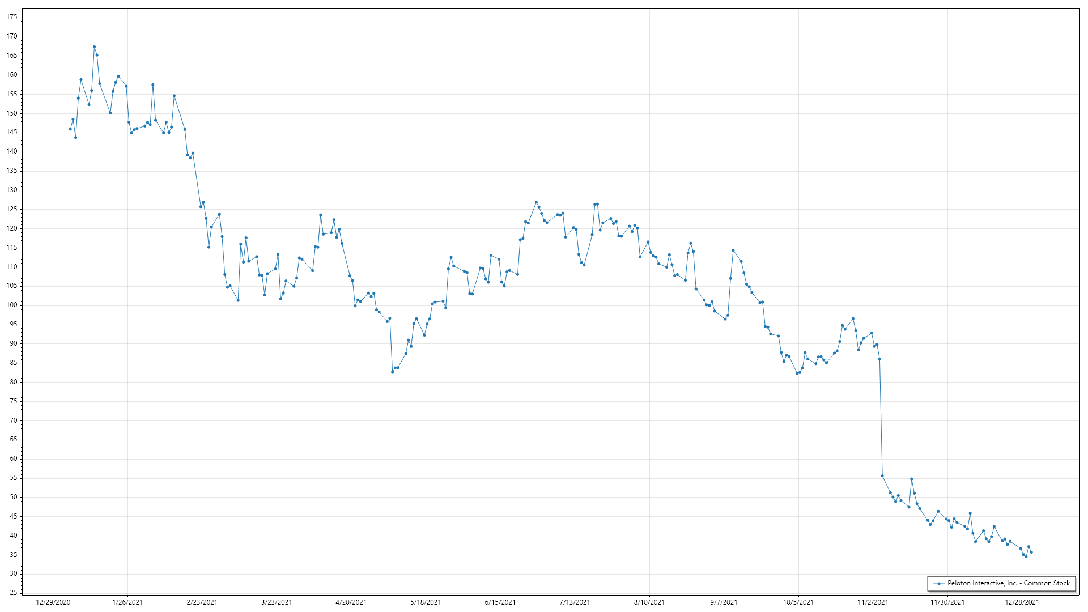Select the 25 label on the y-axis

(x=14, y=593)
